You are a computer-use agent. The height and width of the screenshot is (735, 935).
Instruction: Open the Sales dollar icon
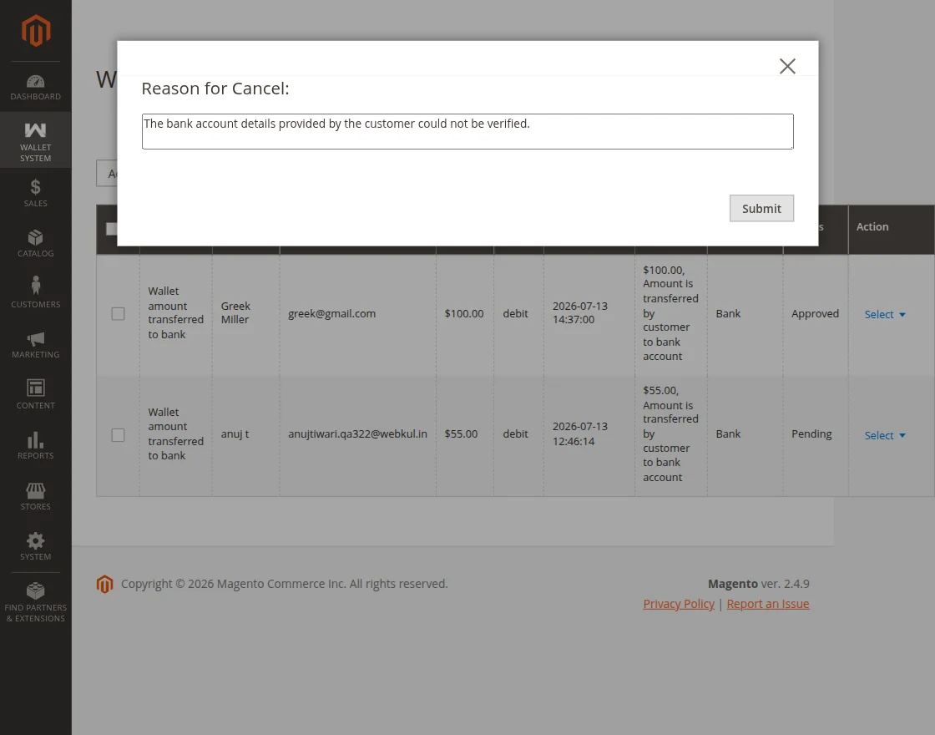[35, 187]
